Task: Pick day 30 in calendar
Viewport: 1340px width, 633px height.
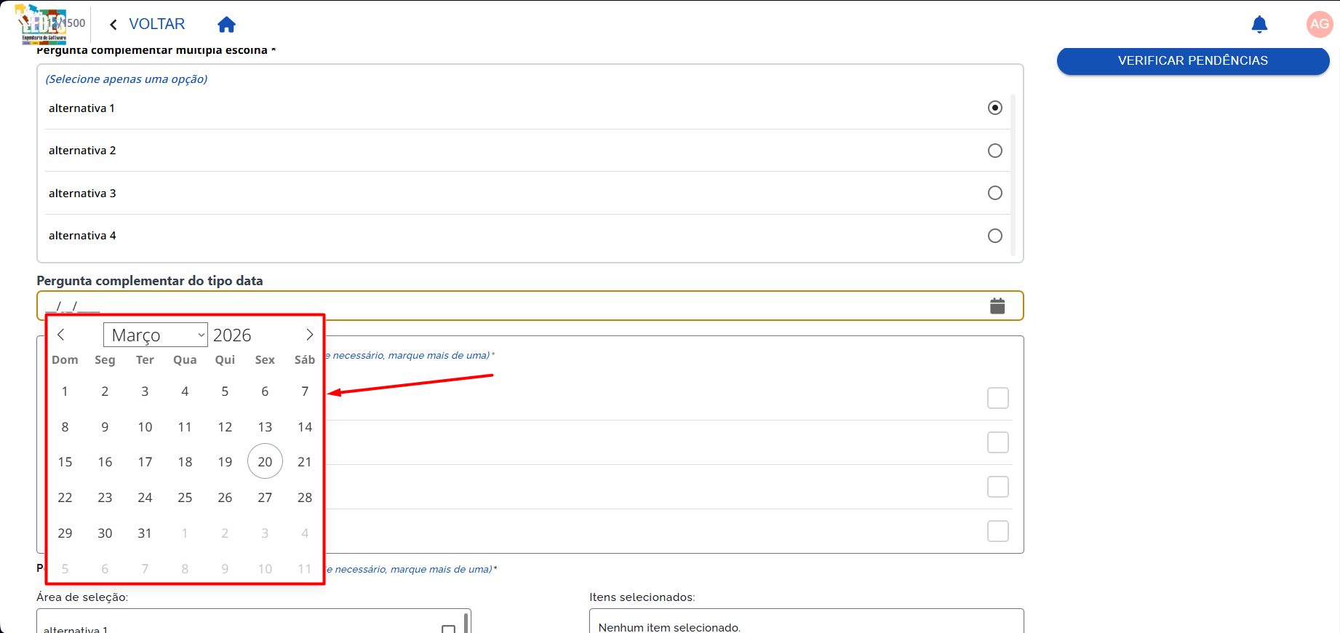Action: (105, 533)
